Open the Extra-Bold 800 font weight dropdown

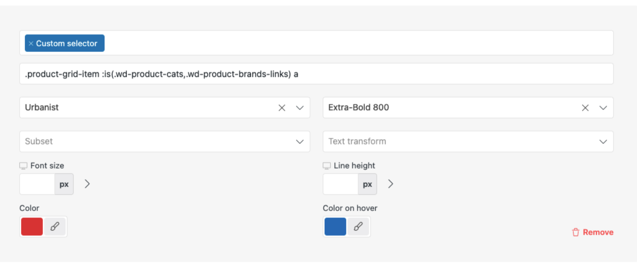(603, 108)
